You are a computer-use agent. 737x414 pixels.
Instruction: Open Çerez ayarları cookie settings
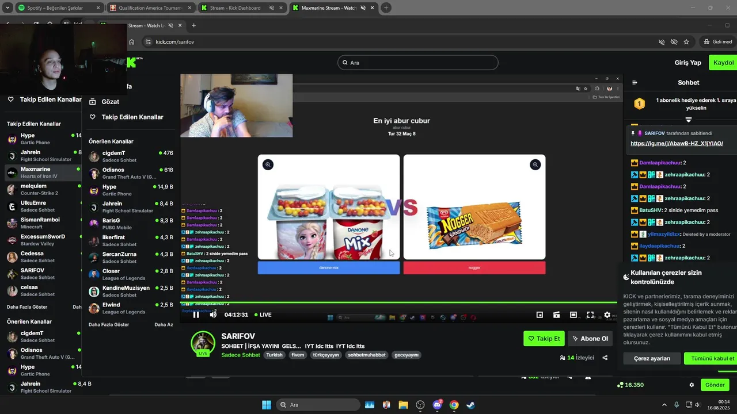coord(652,358)
